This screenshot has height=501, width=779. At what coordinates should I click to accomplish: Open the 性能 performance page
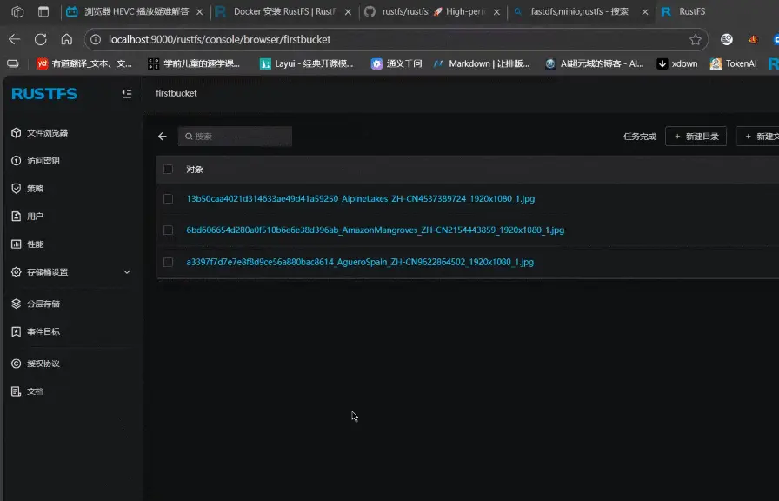pos(35,244)
